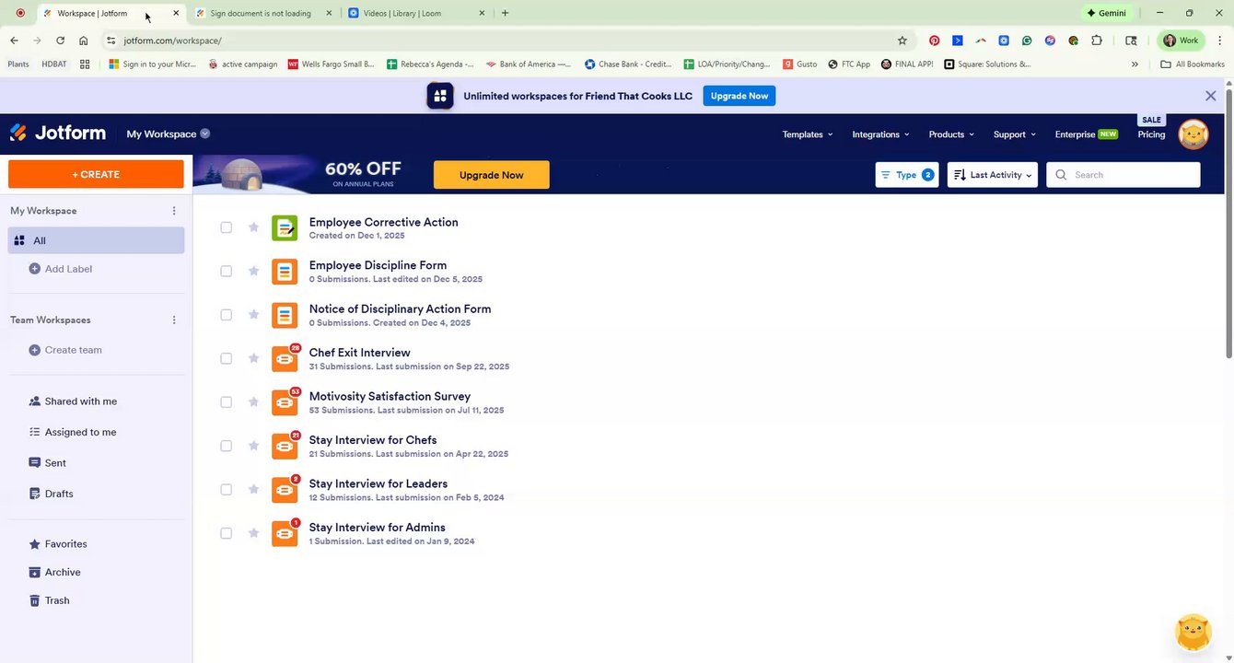This screenshot has height=663, width=1234.
Task: Star Stay Interview for Admins
Action: (x=253, y=533)
